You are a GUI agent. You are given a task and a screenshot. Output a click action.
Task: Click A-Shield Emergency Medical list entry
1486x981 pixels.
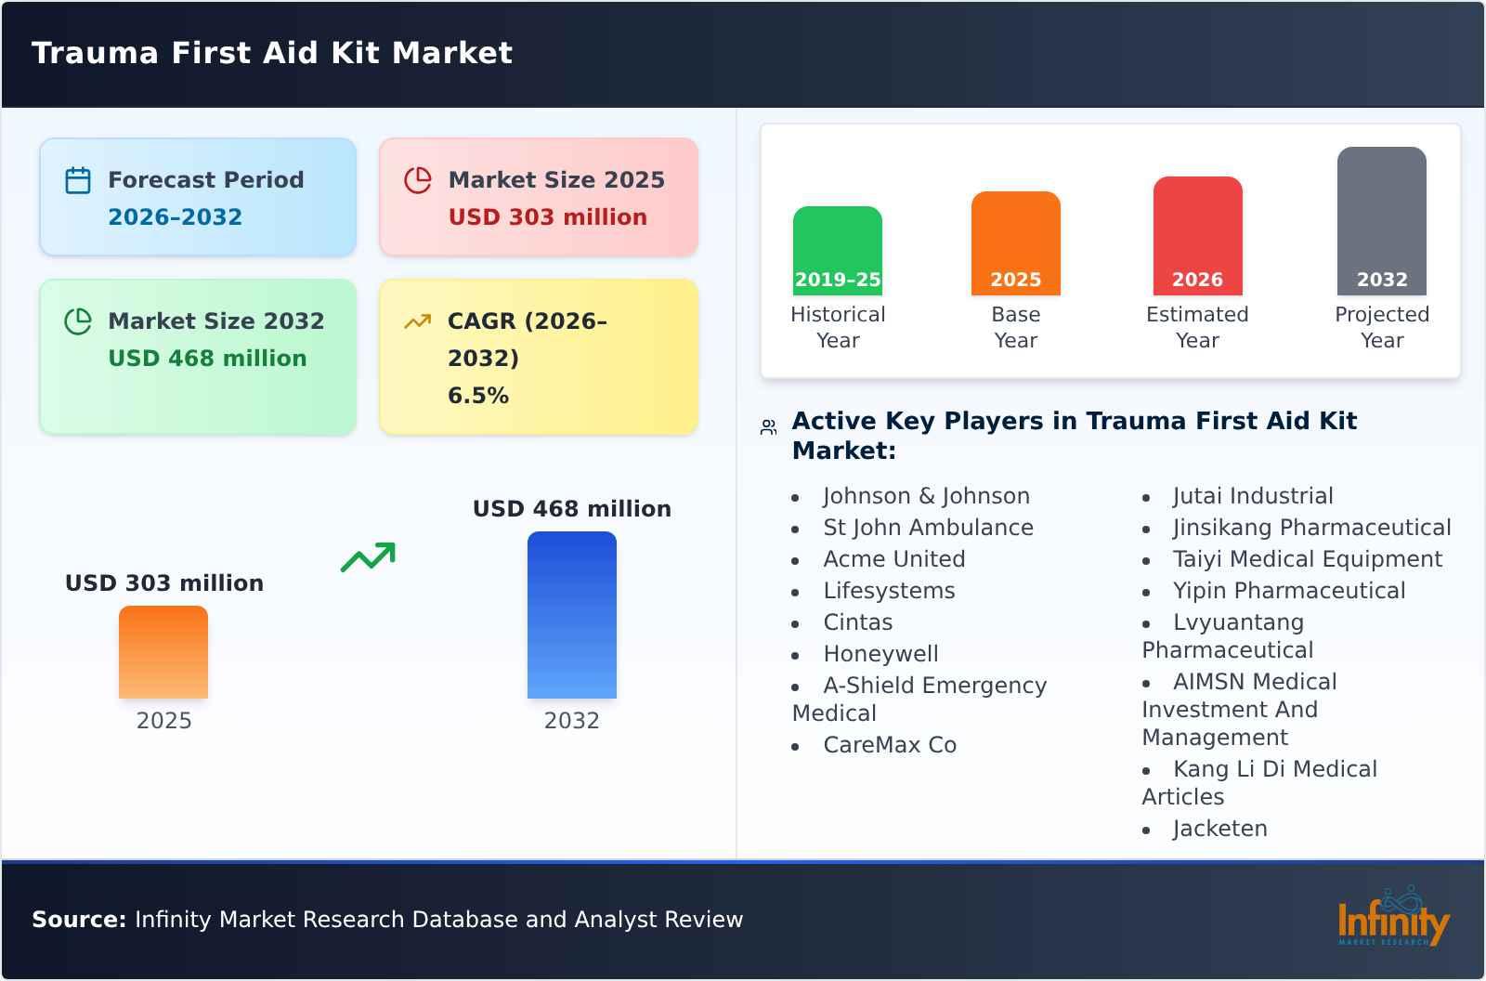point(919,700)
